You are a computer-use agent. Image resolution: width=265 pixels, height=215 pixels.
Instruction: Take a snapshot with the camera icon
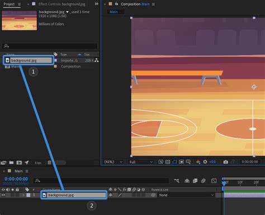225,162
